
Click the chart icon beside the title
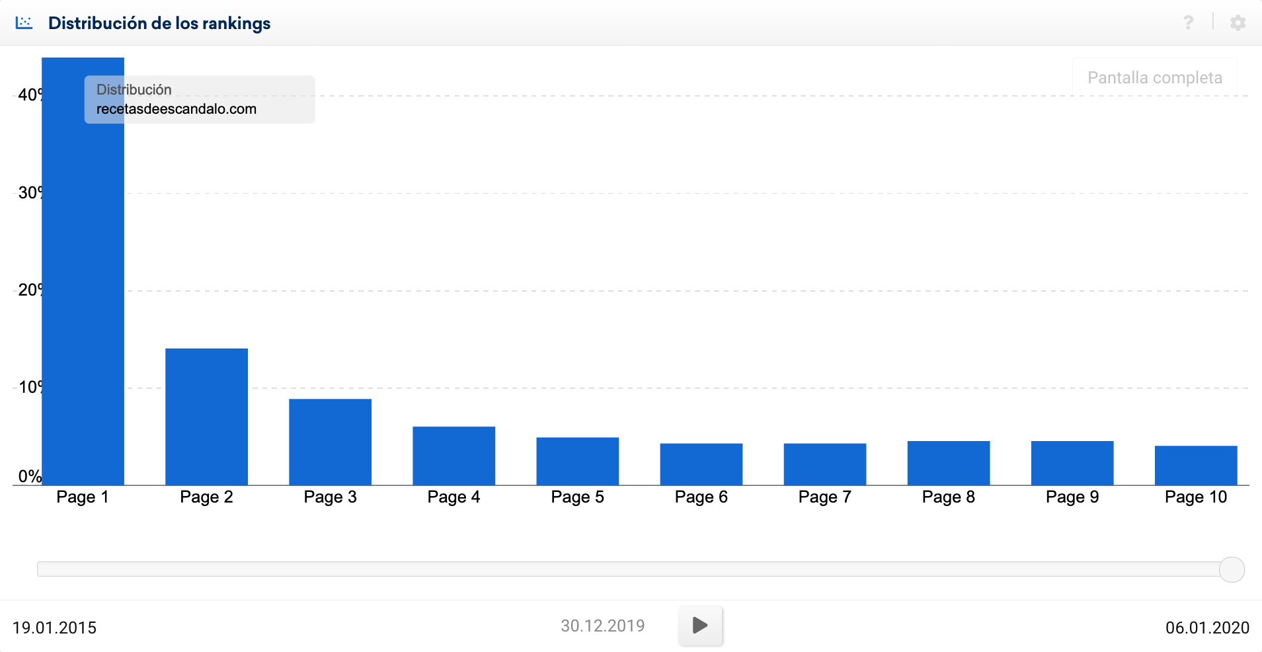pos(24,23)
